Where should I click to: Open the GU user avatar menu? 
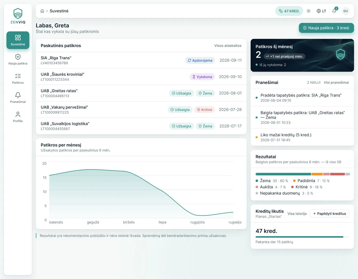(x=345, y=11)
